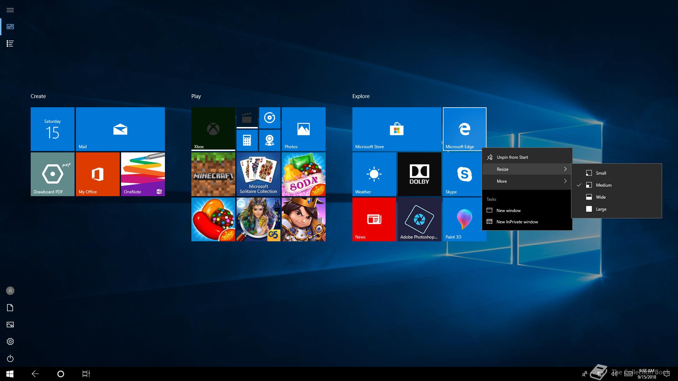Open the user account icon
This screenshot has width=678, height=381.
10,291
